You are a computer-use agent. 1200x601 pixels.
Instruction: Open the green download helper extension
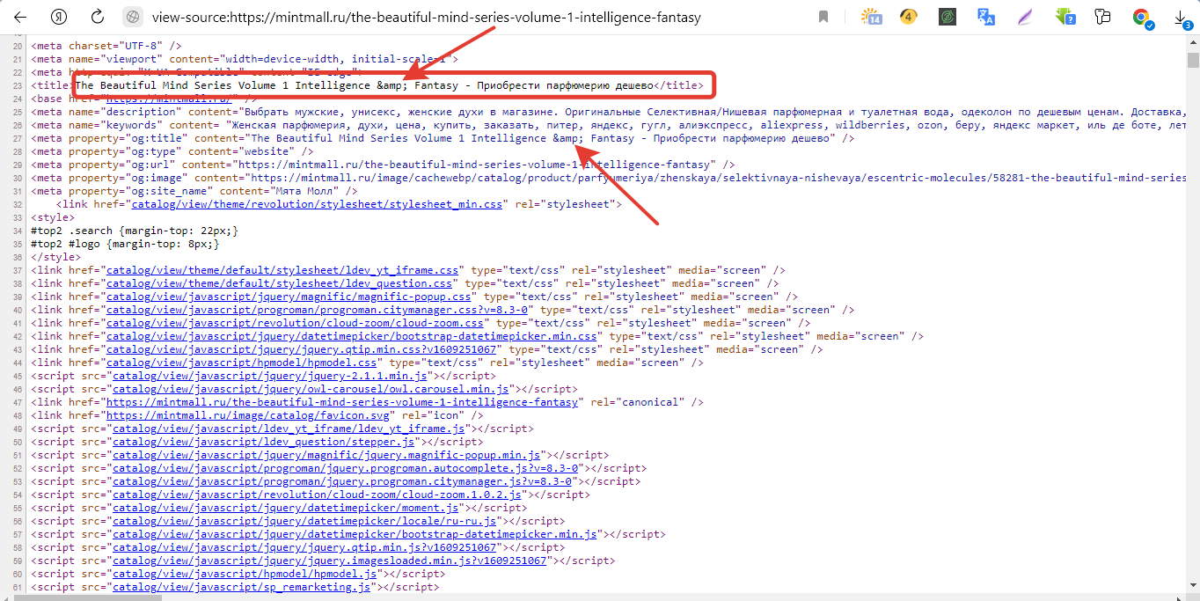coord(1065,17)
